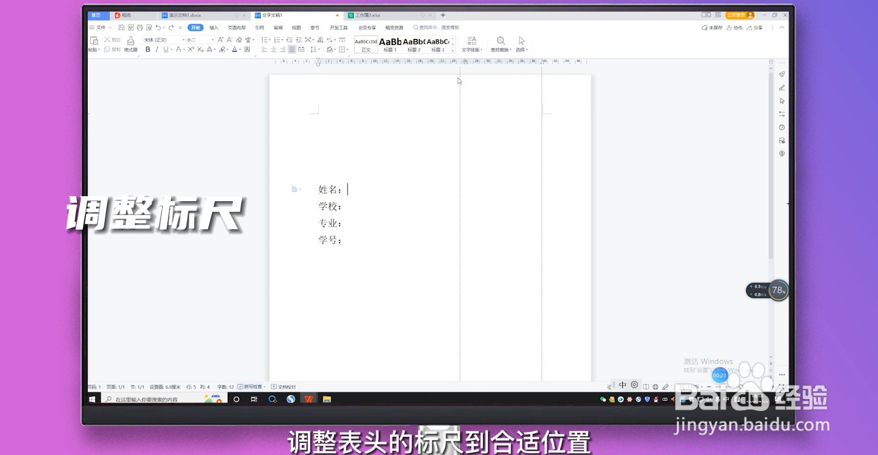Click the Save icon in quick access toolbar
This screenshot has width=878, height=455.
(121, 27)
